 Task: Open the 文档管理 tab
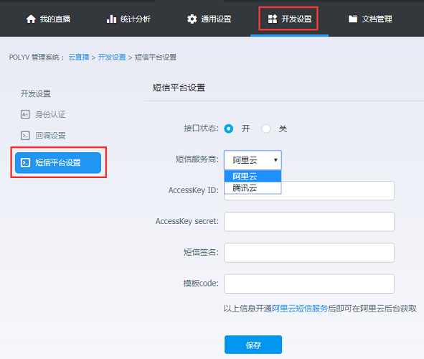(x=370, y=19)
